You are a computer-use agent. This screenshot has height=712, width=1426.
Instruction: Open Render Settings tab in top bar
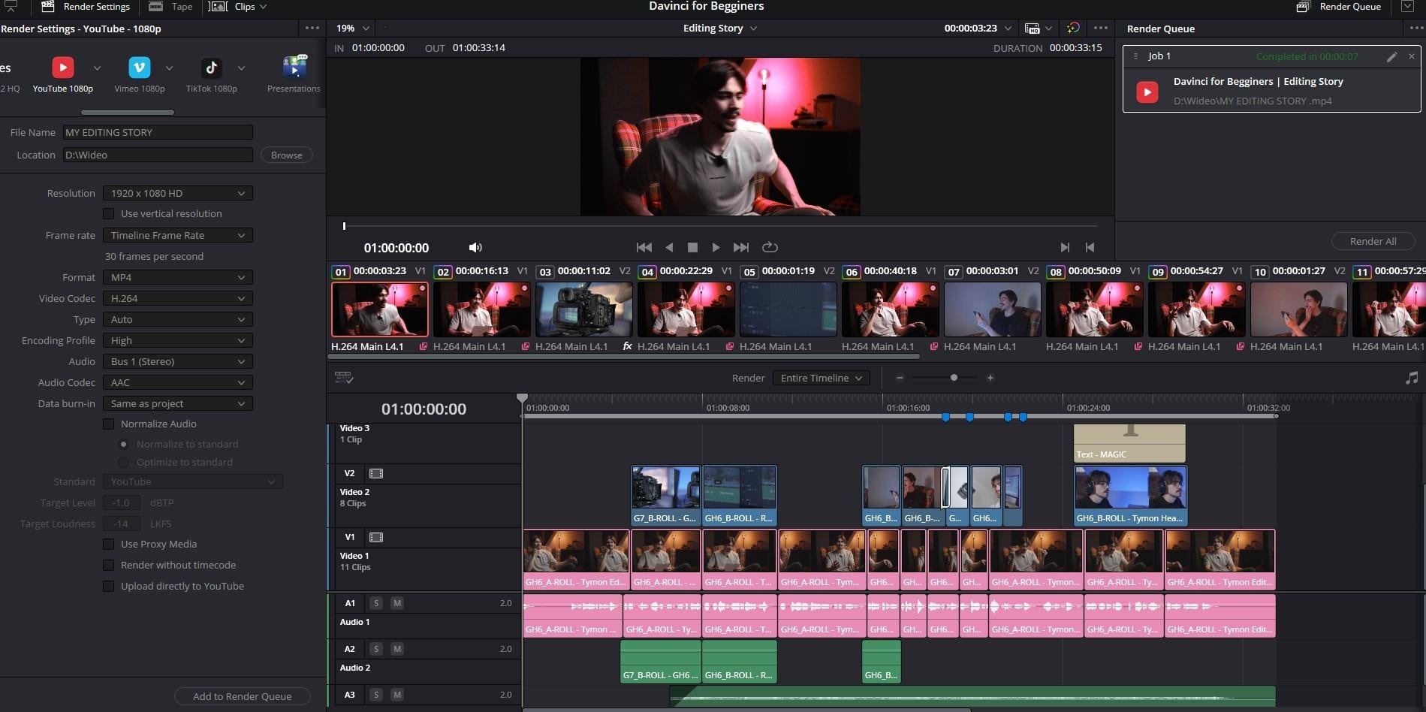pos(86,7)
